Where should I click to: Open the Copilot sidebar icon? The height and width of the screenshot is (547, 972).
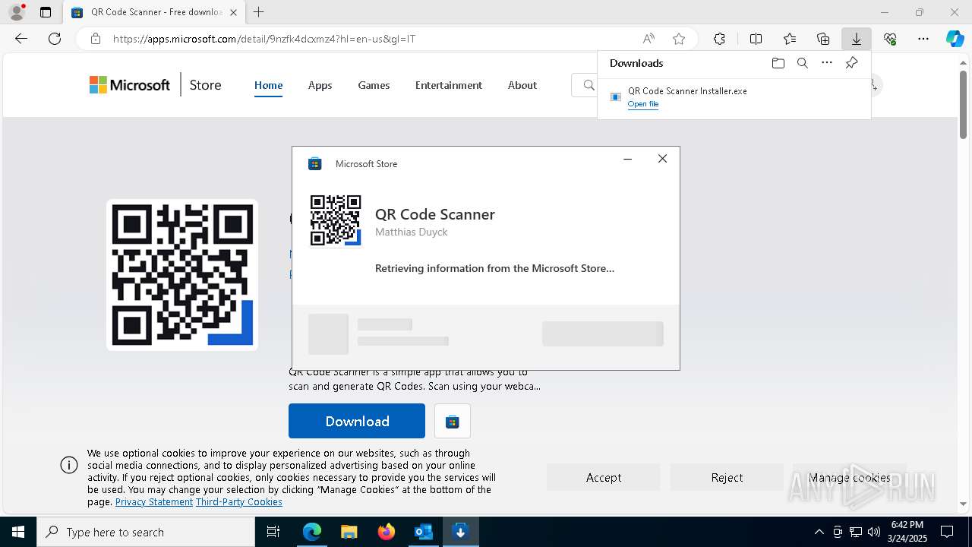coord(955,39)
